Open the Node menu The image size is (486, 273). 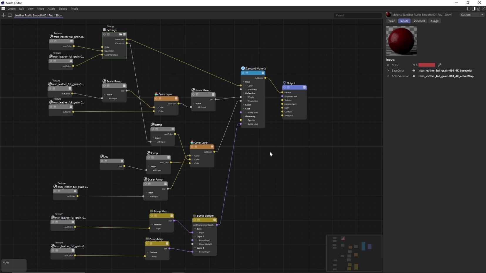40,9
